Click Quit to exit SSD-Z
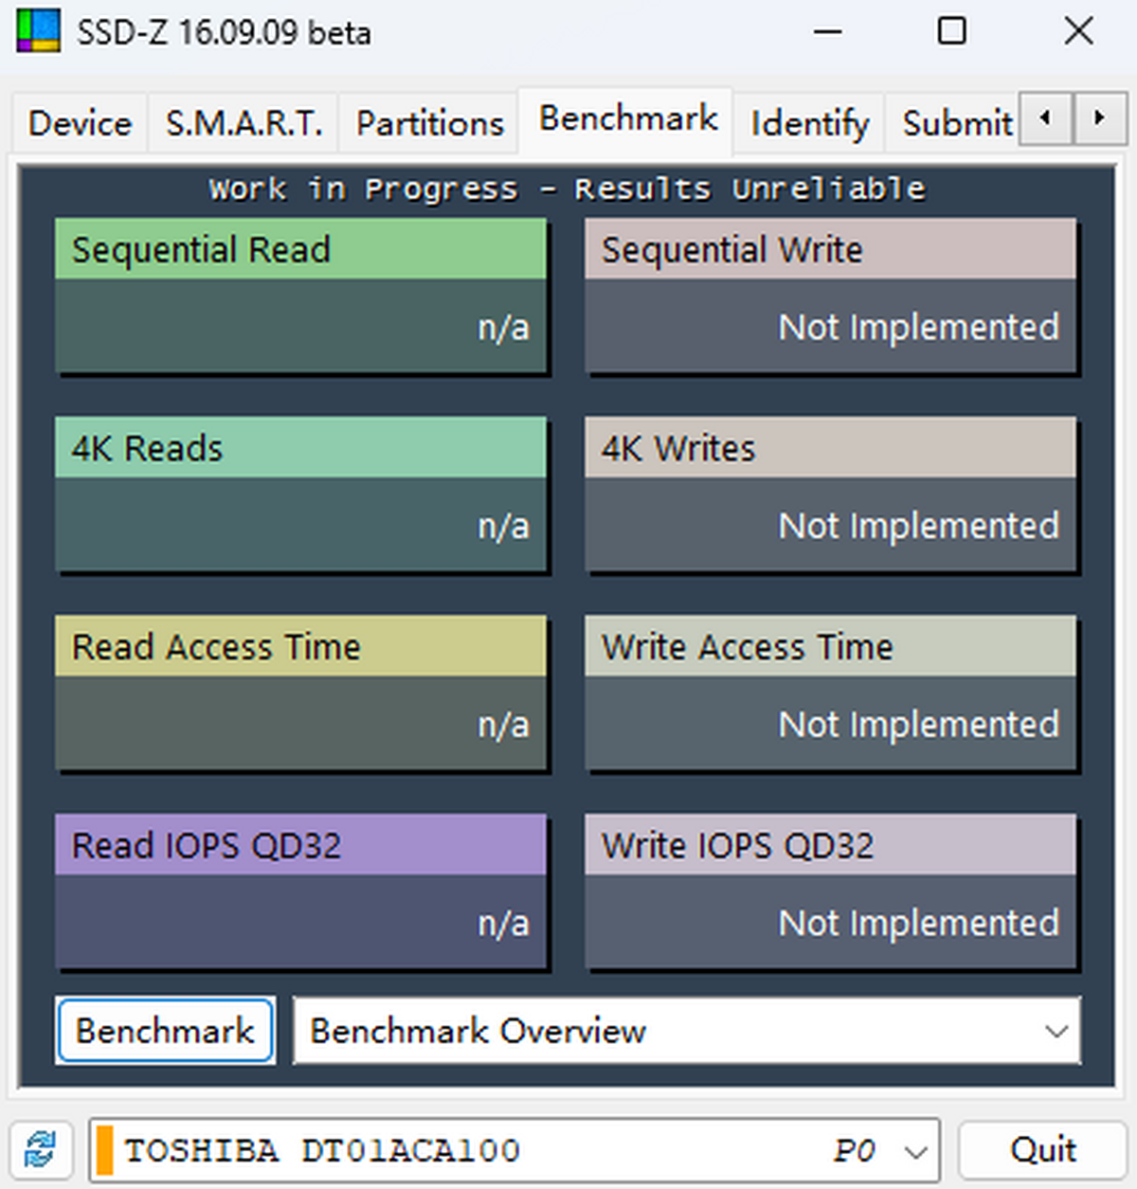Screen dimensions: 1137x1189 click(x=1042, y=1149)
